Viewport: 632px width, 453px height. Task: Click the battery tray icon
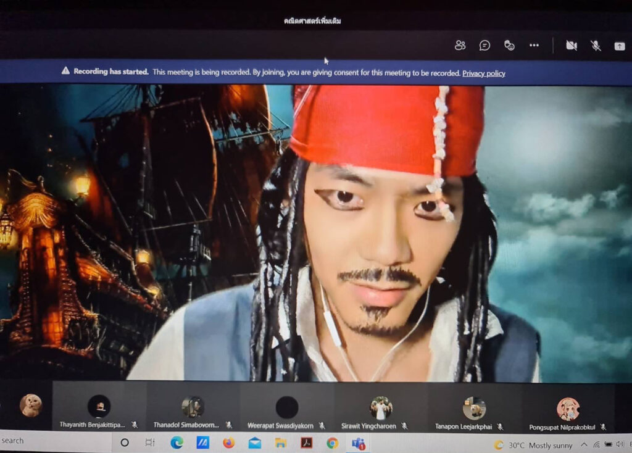[x=609, y=444]
